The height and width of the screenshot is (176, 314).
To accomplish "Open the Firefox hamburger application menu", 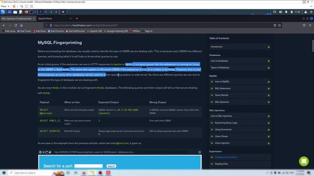I will coord(310,25).
